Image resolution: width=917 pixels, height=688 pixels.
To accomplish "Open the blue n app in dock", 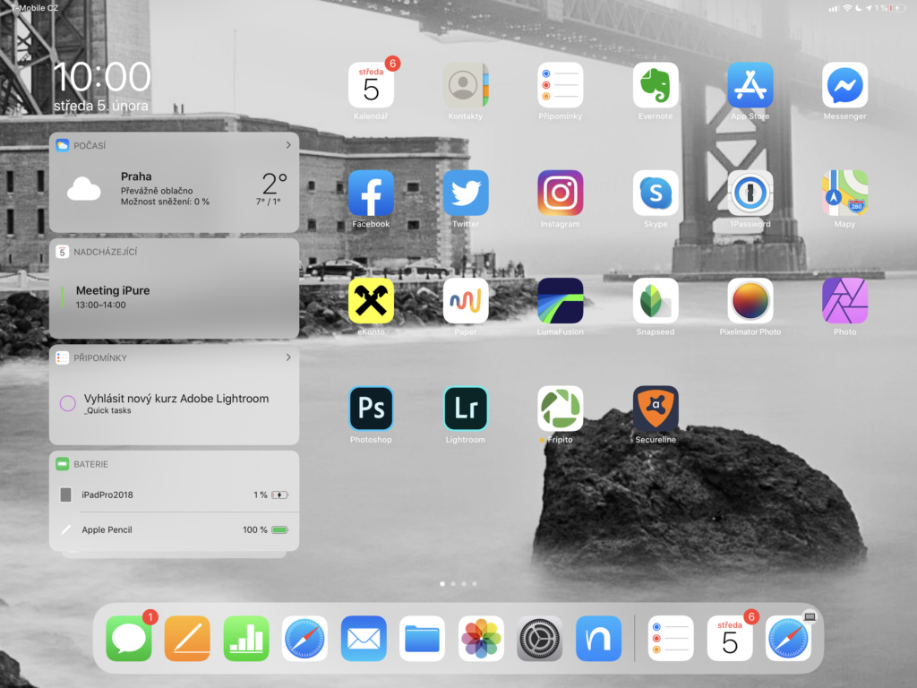I will (598, 638).
